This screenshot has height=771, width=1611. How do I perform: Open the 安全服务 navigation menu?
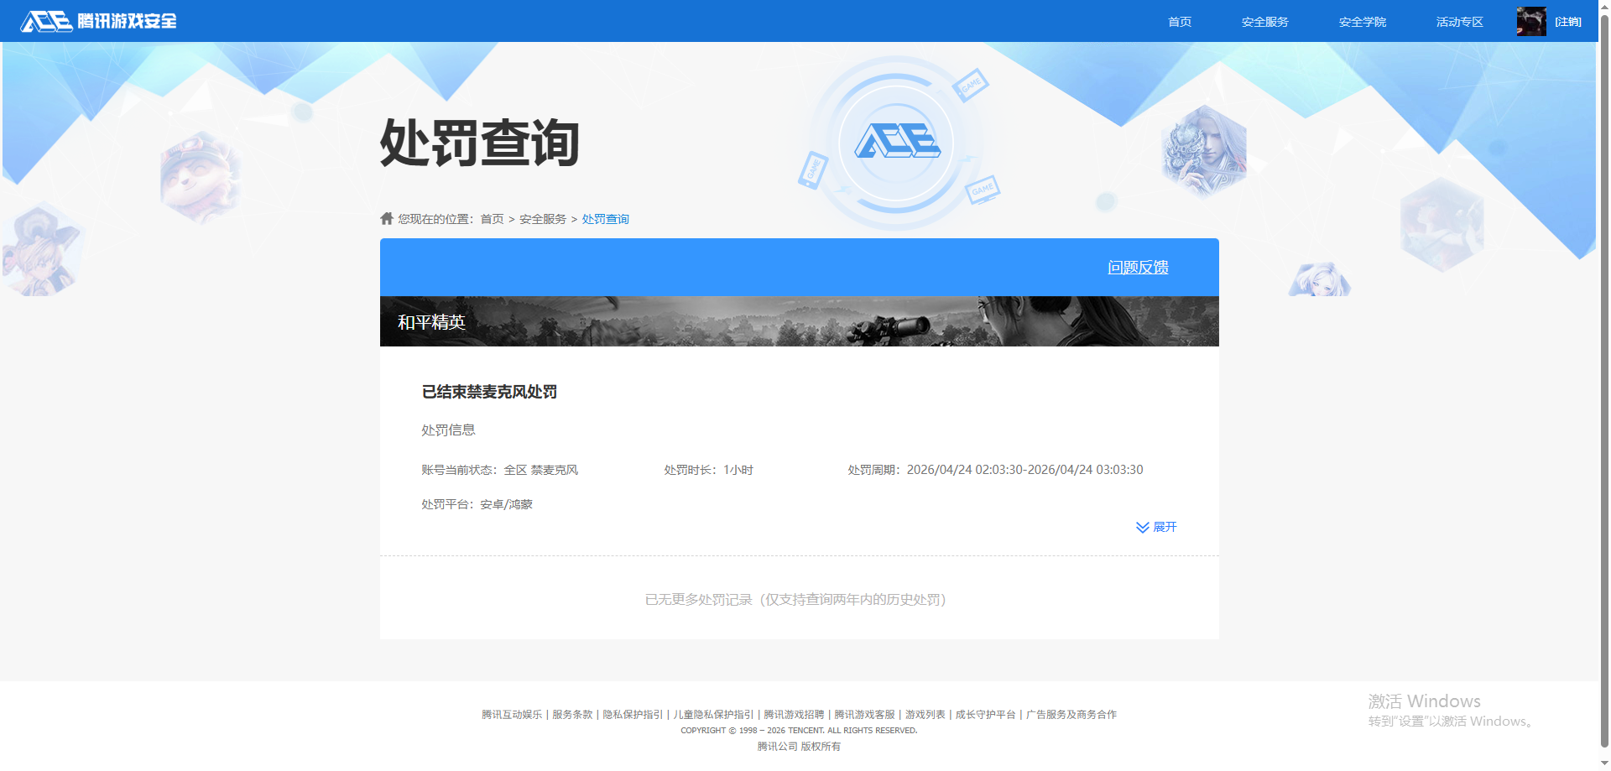point(1264,22)
